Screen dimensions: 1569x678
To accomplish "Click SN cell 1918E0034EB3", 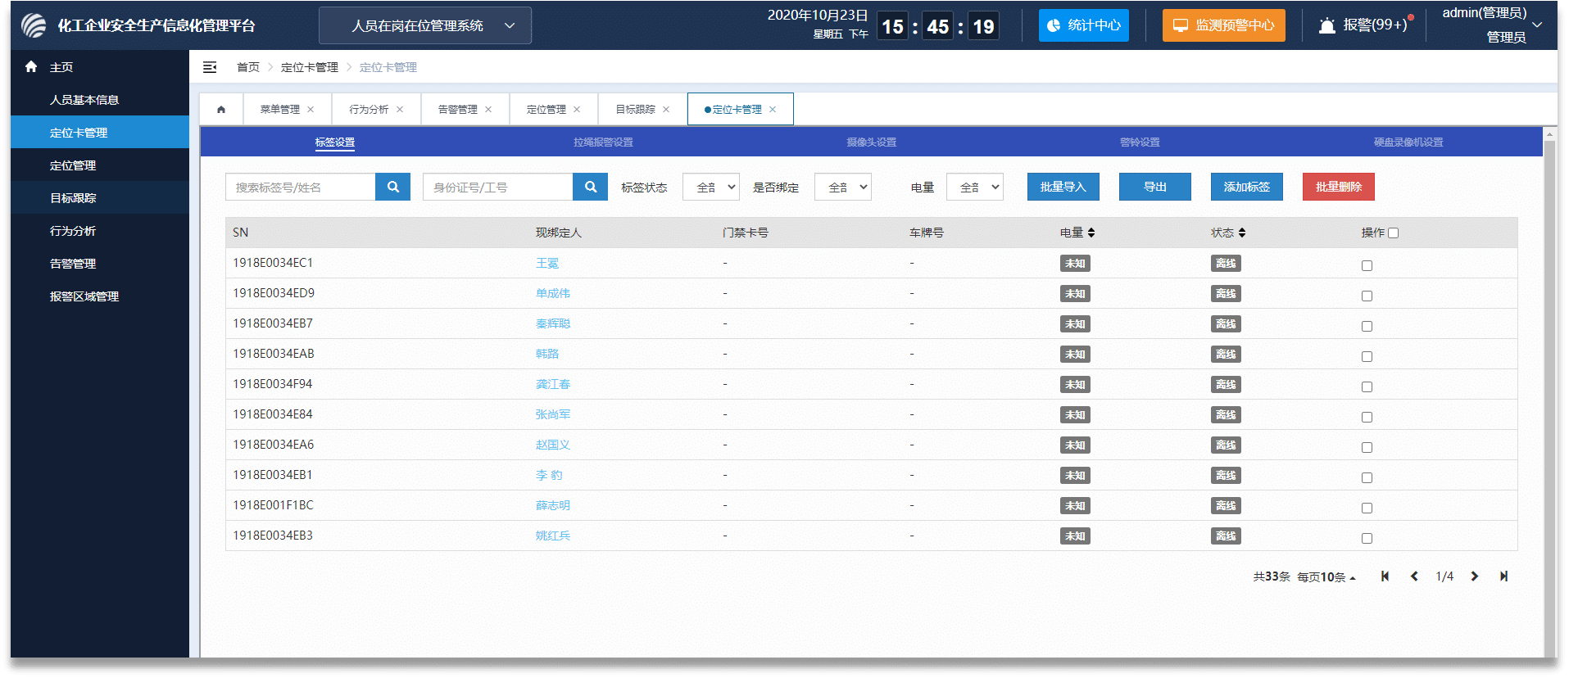I will point(273,536).
